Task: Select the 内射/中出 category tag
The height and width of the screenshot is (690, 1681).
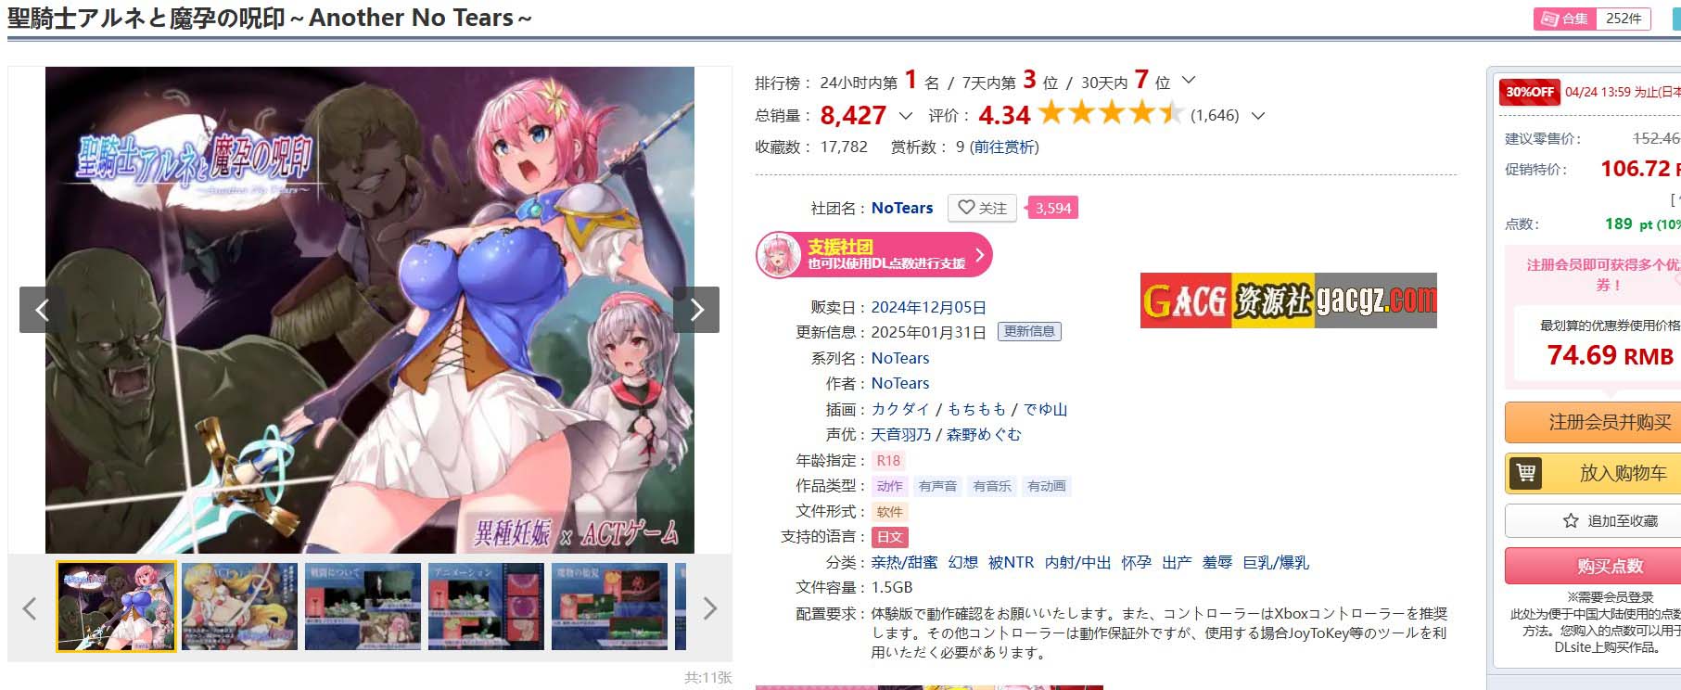Action: (1077, 562)
